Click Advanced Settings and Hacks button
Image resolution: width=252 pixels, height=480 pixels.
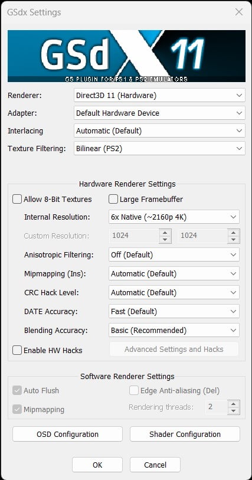[174, 350]
